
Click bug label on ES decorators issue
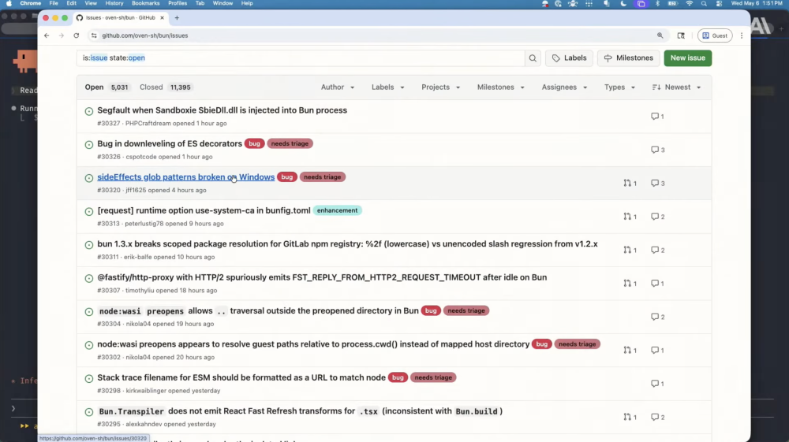tap(255, 143)
